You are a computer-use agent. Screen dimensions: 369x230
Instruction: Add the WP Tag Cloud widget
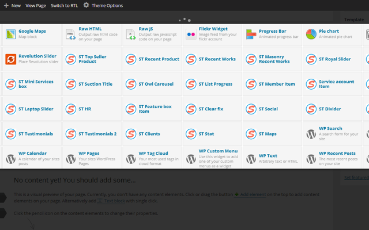coord(152,158)
